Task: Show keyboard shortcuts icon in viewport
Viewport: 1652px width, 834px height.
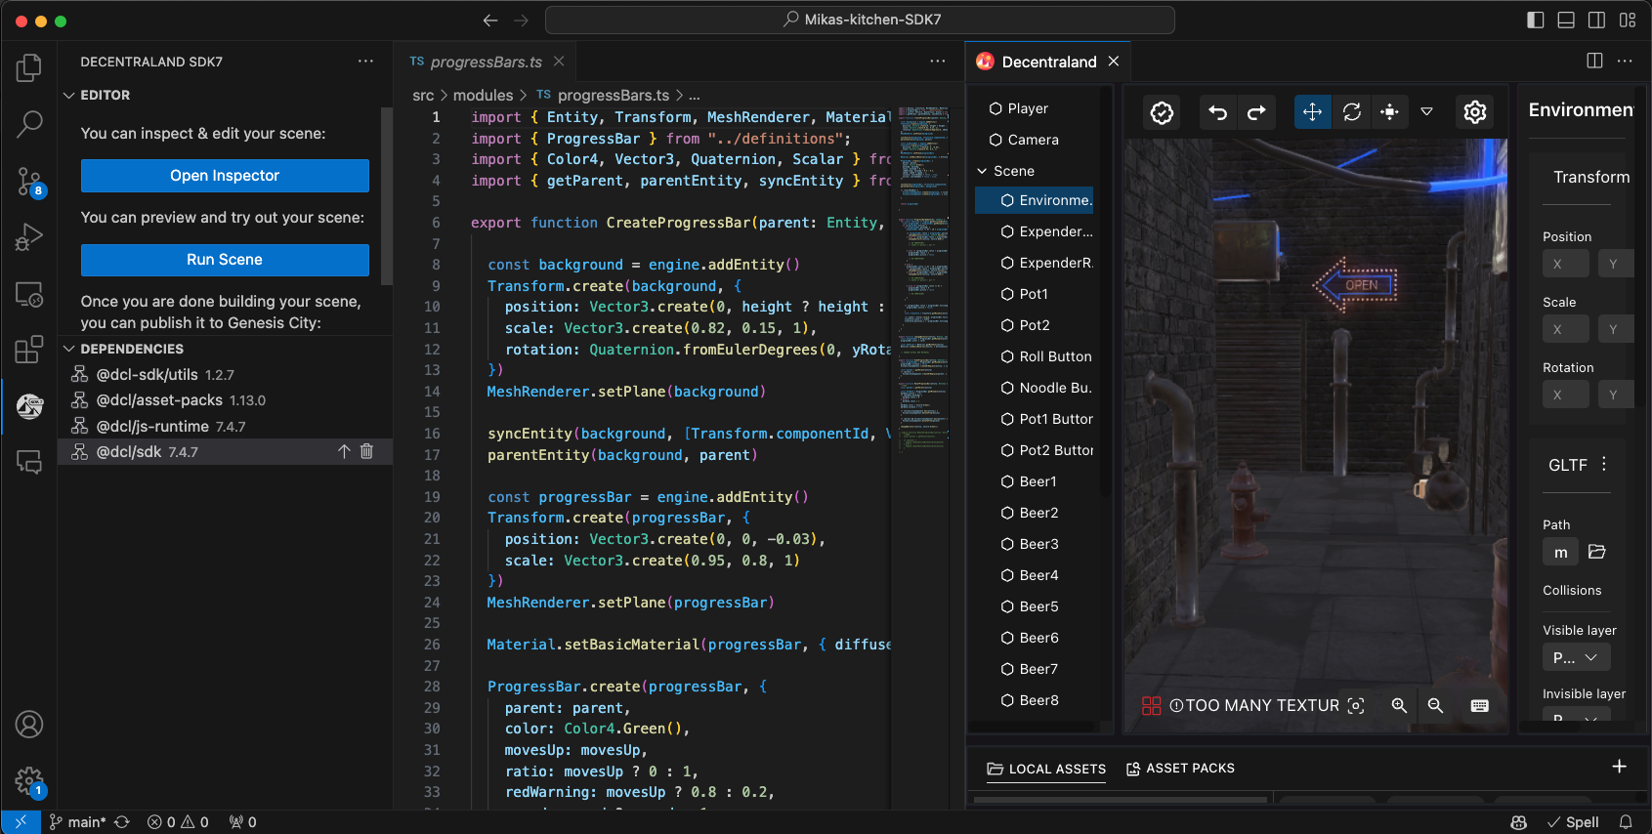Action: pos(1479,705)
